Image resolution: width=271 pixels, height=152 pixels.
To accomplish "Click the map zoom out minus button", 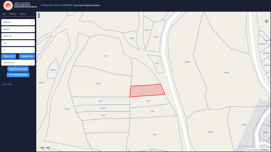I will point(39,17).
